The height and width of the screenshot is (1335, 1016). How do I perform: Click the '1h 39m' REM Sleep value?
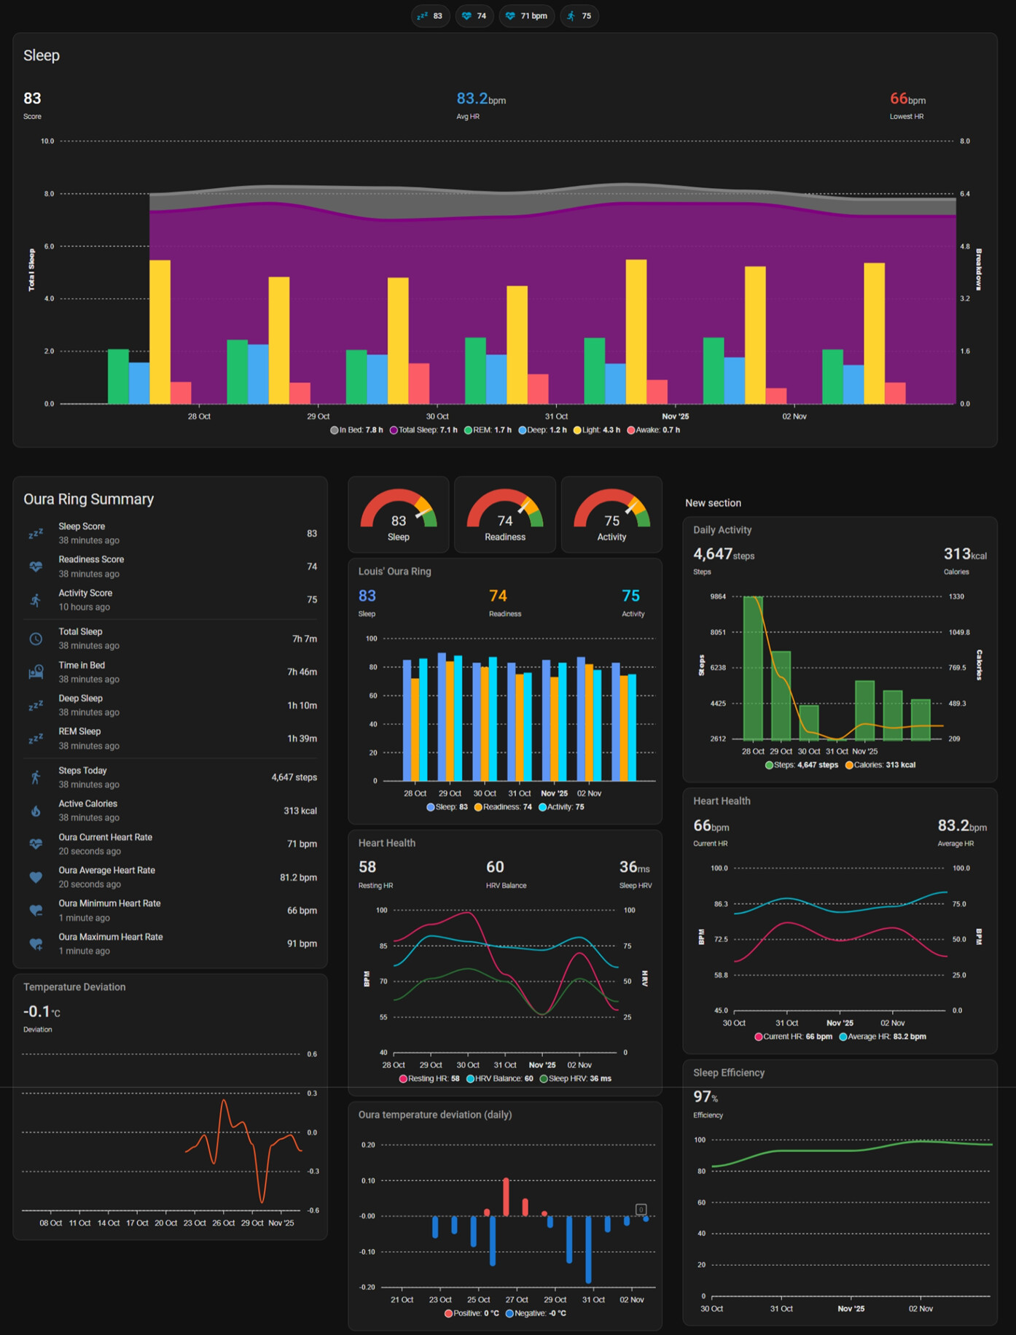(302, 739)
